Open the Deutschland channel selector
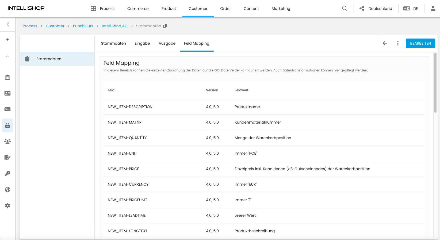 click(376, 9)
